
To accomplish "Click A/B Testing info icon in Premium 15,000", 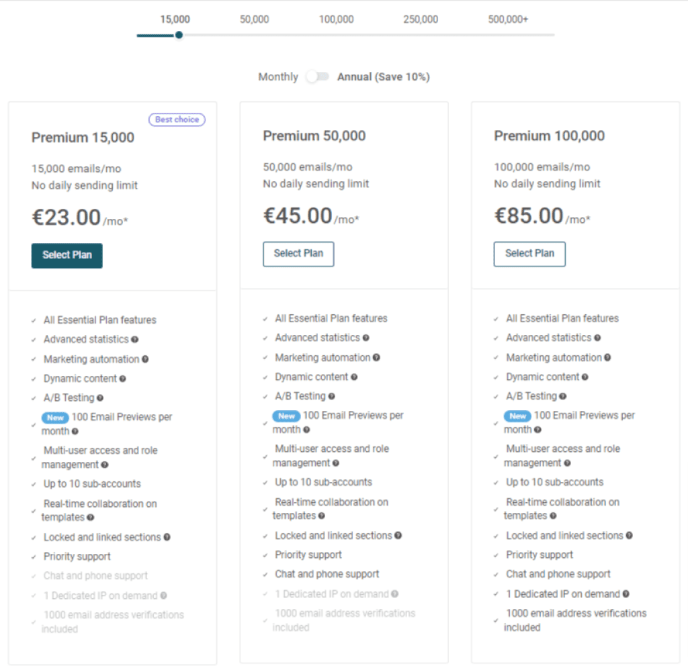I will click(100, 398).
